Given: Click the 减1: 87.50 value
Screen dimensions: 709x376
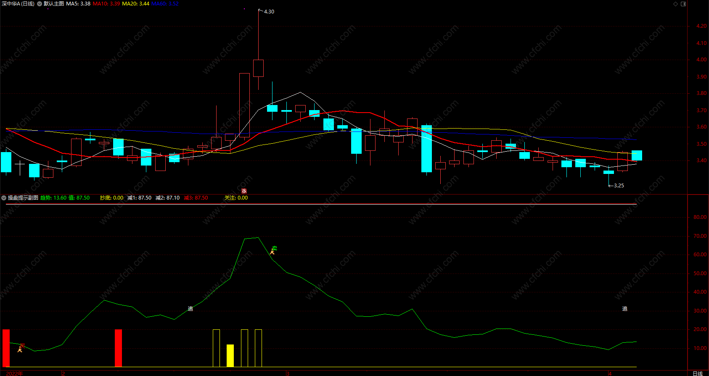Looking at the screenshot, I should click(139, 197).
